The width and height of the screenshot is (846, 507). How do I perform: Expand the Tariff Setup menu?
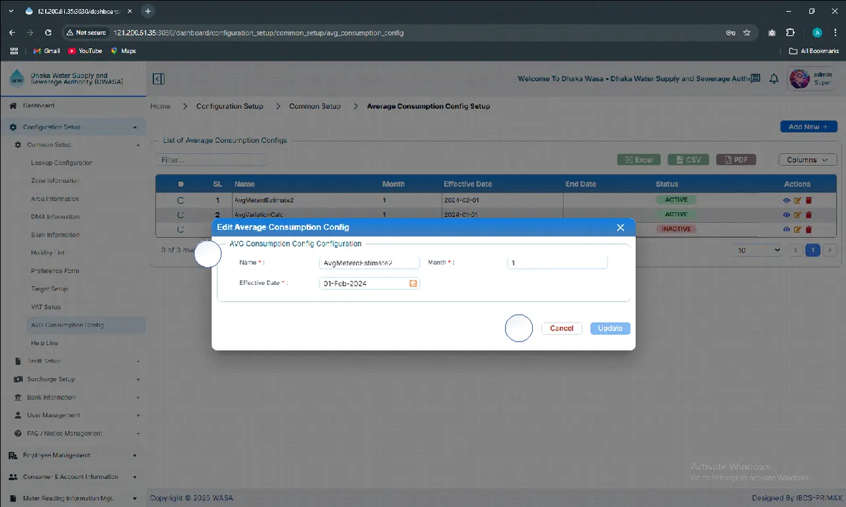pos(73,361)
